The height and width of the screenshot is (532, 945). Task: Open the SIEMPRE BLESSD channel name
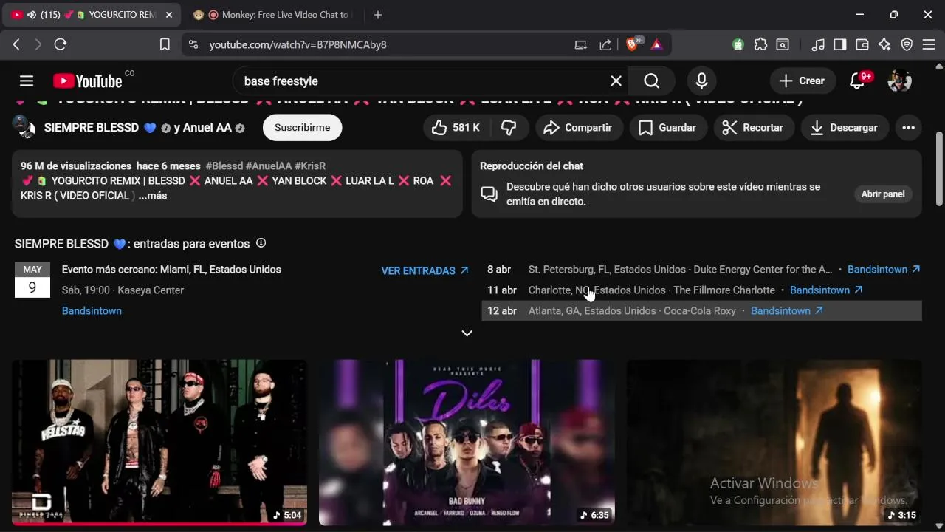click(92, 128)
